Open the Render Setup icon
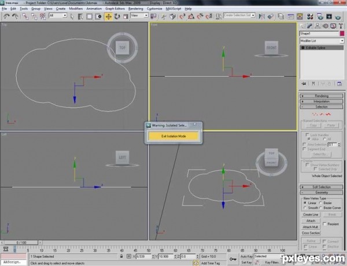Image resolution: width=347 pixels, height=266 pixels. [320, 17]
